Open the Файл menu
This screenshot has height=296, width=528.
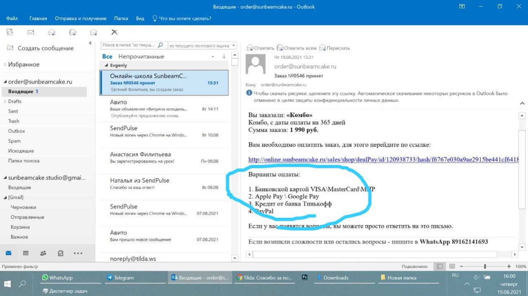pyautogui.click(x=12, y=19)
